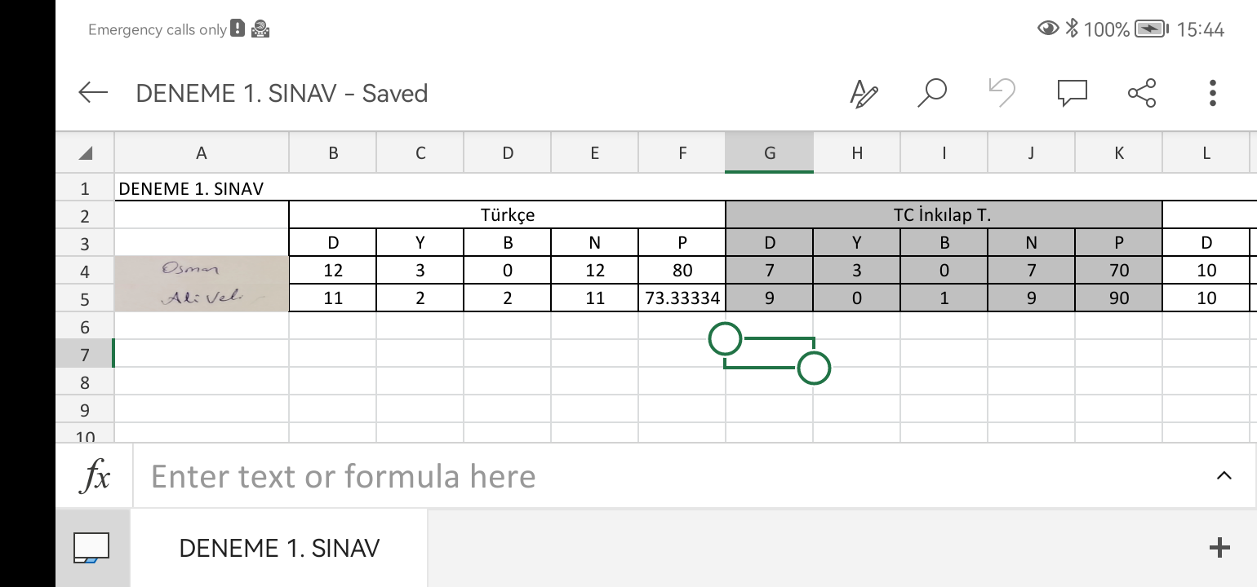This screenshot has height=587, width=1257.
Task: Select the Türkçe merged header cell
Action: (x=507, y=215)
